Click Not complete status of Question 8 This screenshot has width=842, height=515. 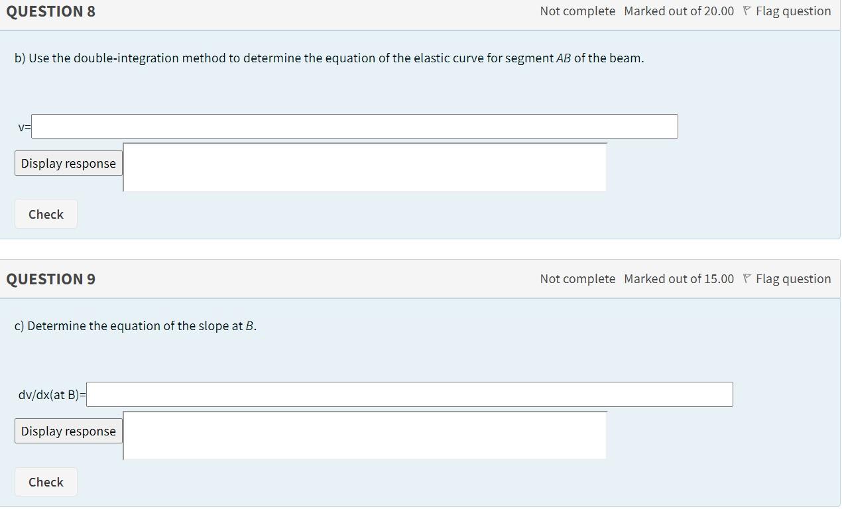pyautogui.click(x=577, y=11)
